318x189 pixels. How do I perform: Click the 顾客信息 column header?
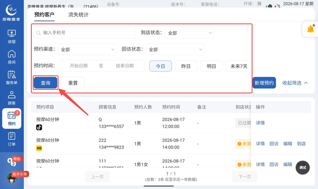click(107, 107)
